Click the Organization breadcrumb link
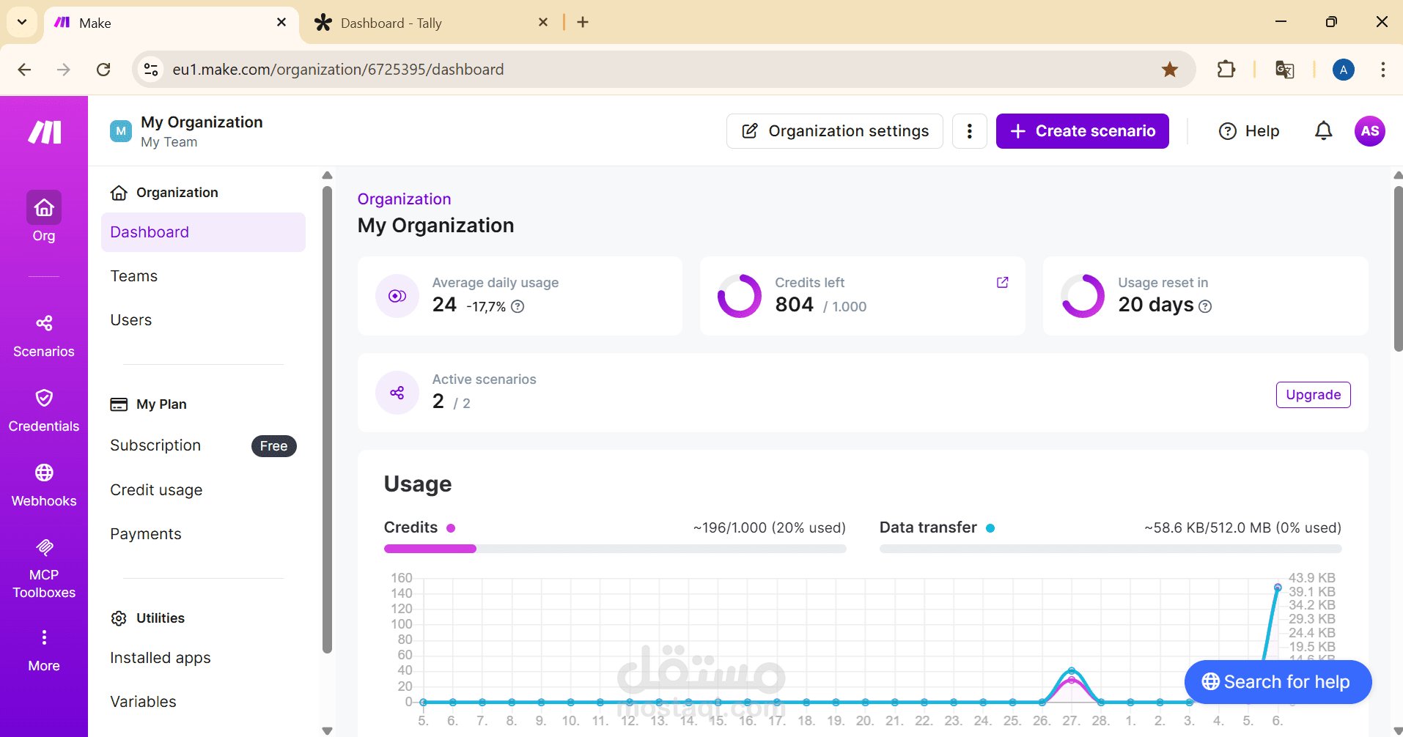1403x737 pixels. pos(404,199)
